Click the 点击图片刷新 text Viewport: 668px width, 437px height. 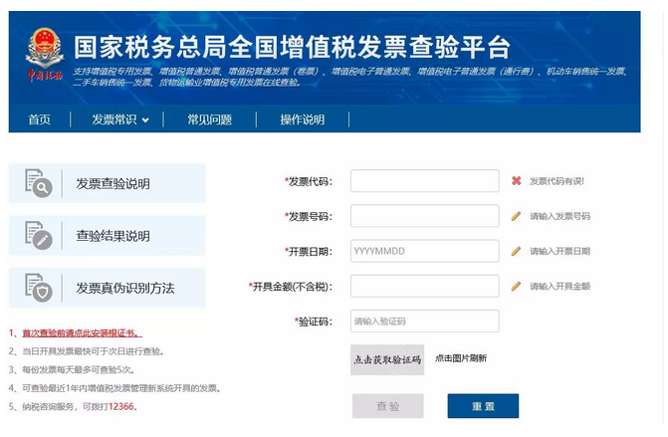[461, 358]
